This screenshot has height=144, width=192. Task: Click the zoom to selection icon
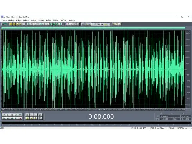[27, 118]
